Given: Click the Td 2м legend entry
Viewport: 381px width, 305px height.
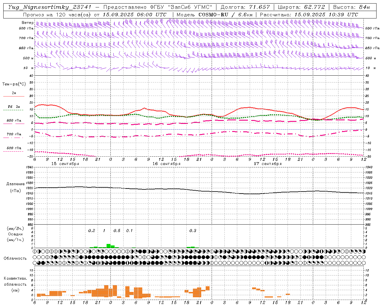Looking at the screenshot, I should (14, 107).
